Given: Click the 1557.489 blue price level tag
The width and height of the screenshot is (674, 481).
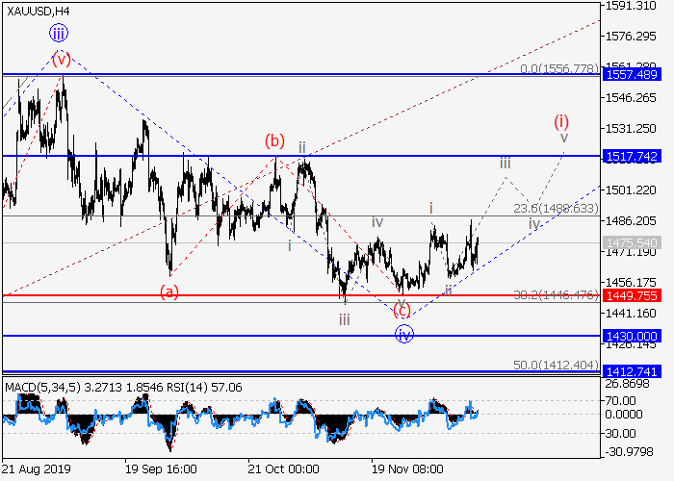Looking at the screenshot, I should (630, 74).
